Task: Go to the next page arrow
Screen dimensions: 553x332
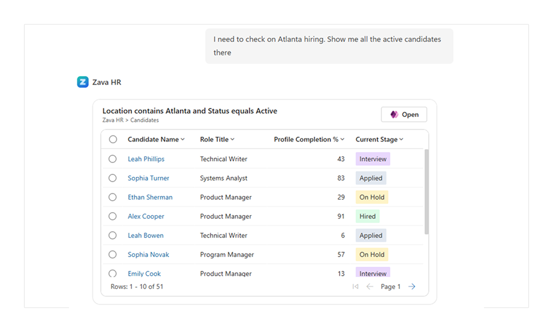Action: tap(411, 286)
